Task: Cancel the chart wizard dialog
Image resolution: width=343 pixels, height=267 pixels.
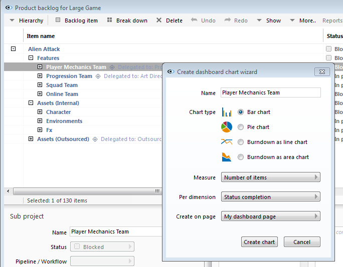Action: [302, 242]
